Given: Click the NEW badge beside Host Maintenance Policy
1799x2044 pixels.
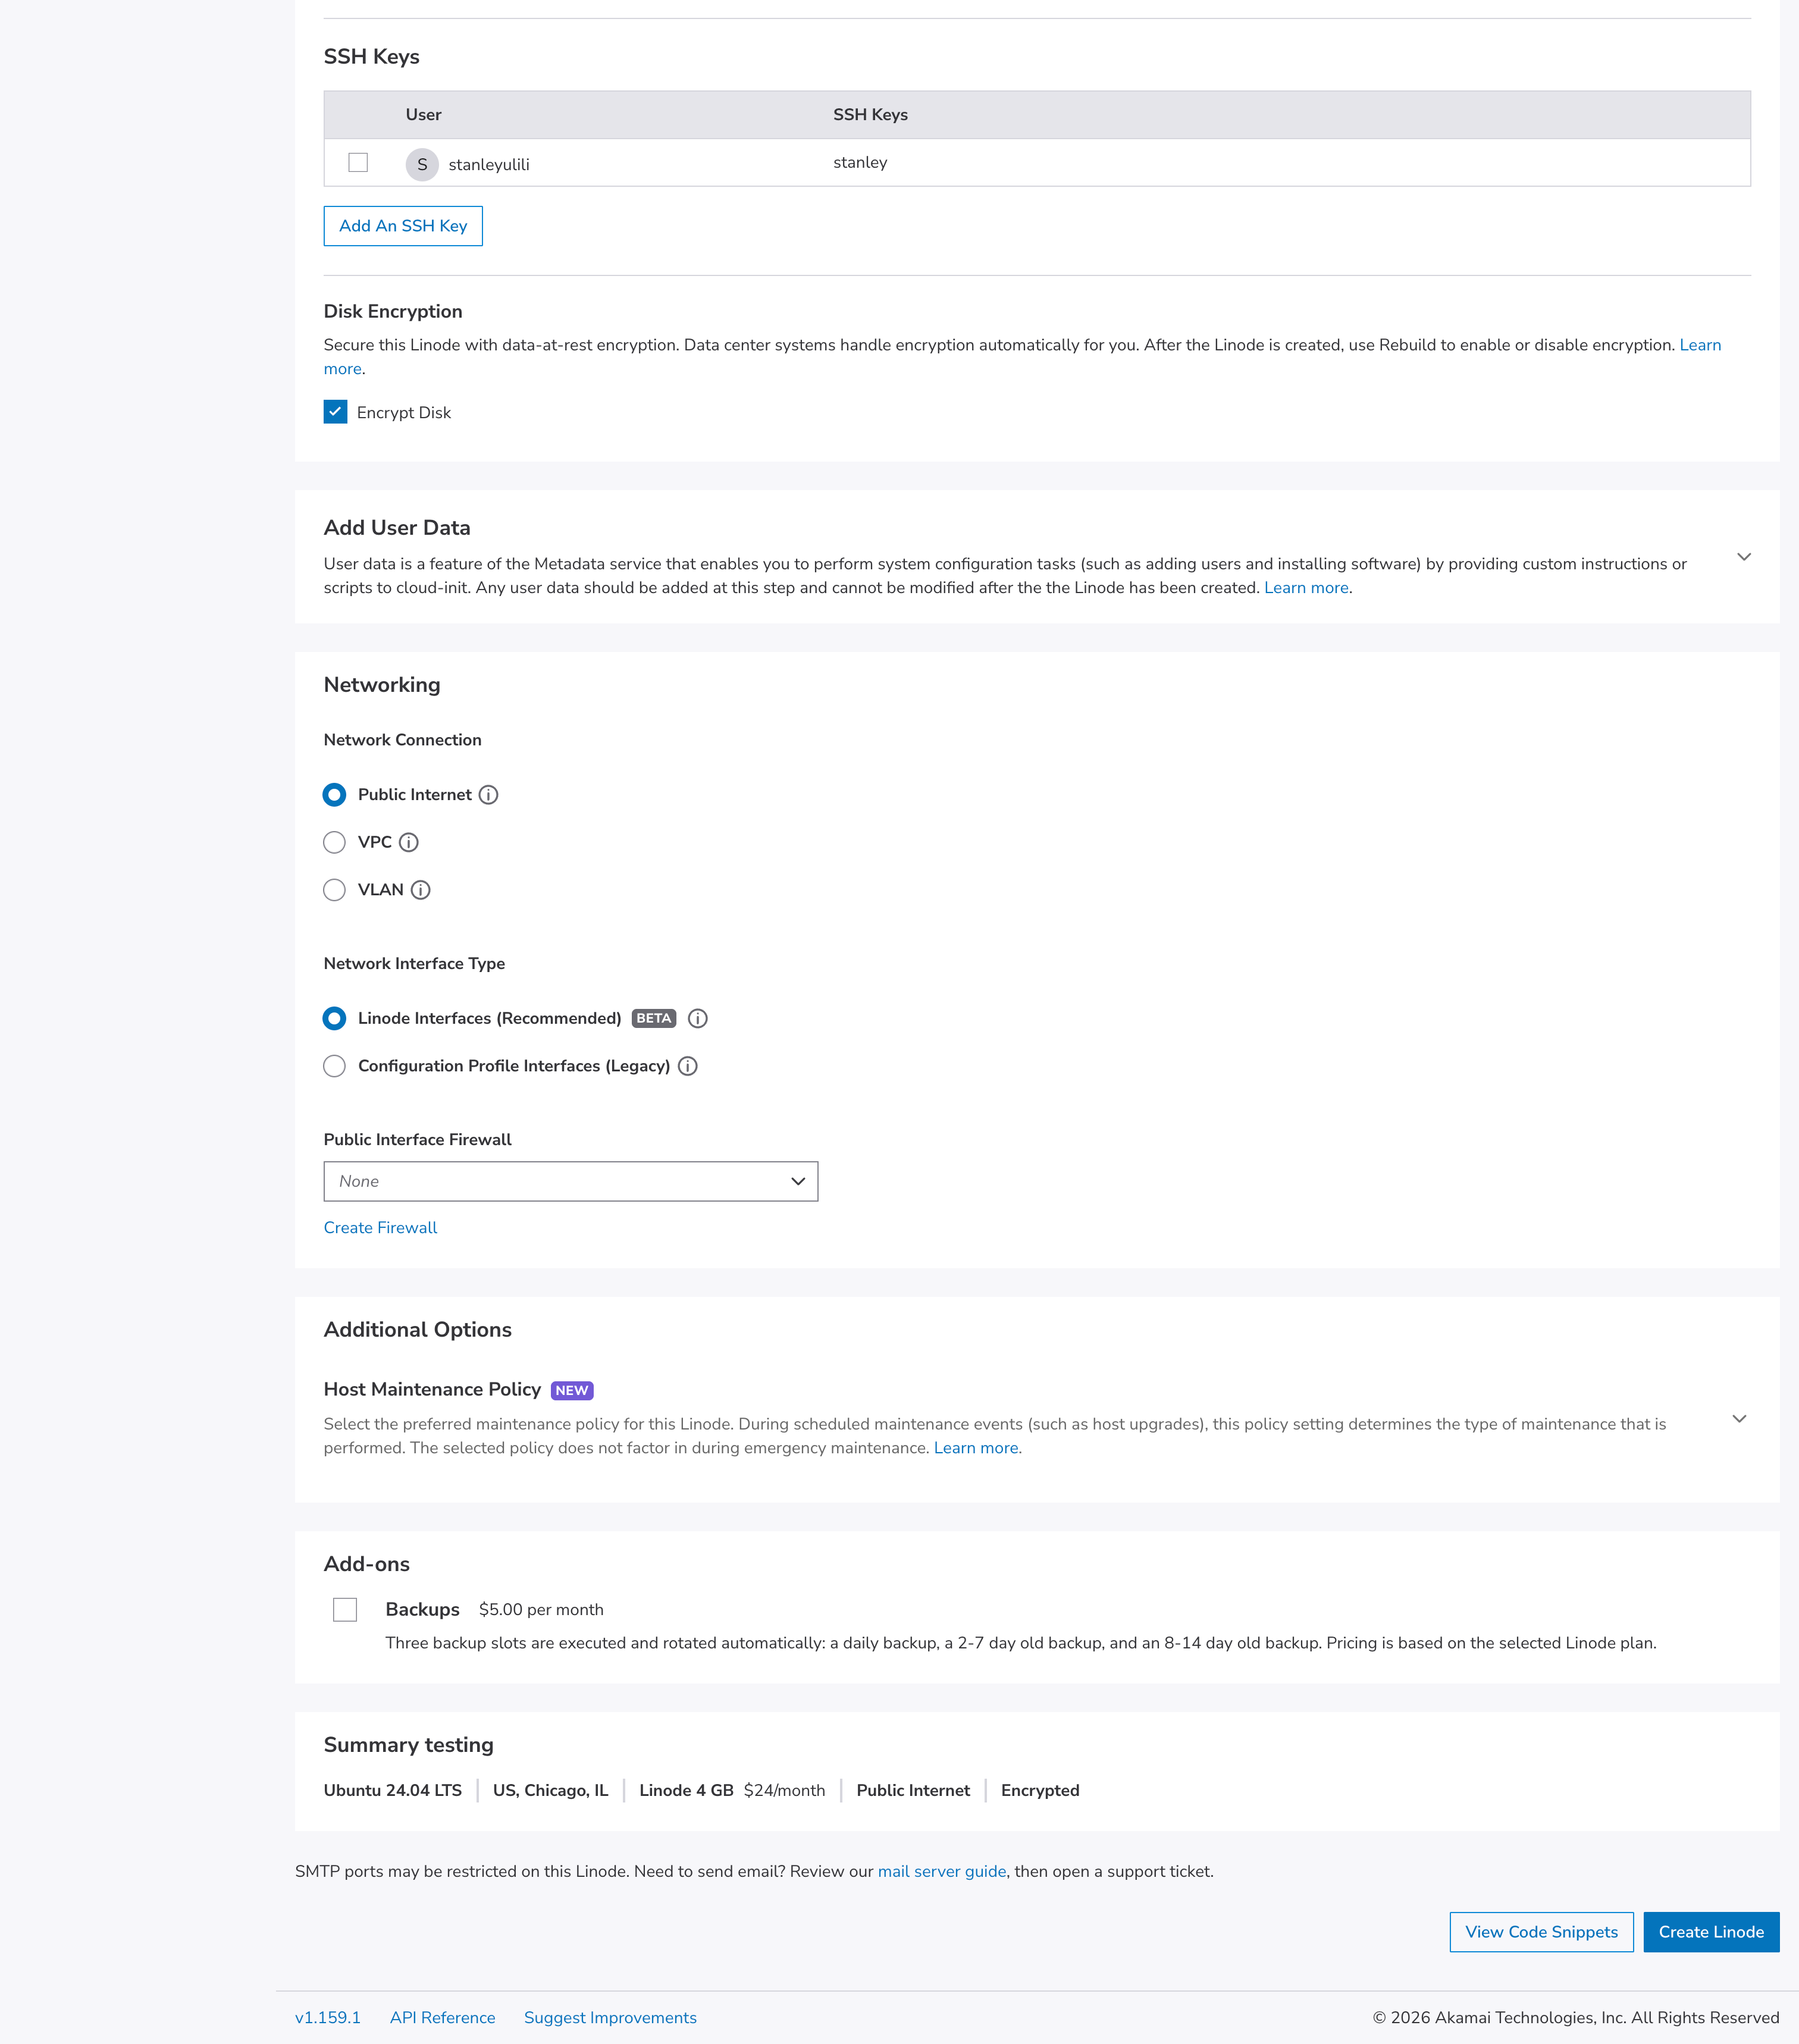Looking at the screenshot, I should 573,1390.
